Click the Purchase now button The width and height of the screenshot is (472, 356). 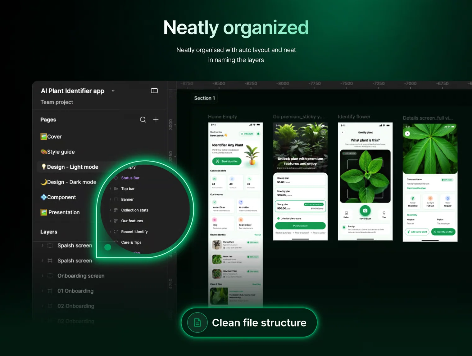(300, 226)
